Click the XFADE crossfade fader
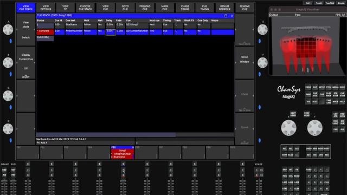 point(259,187)
